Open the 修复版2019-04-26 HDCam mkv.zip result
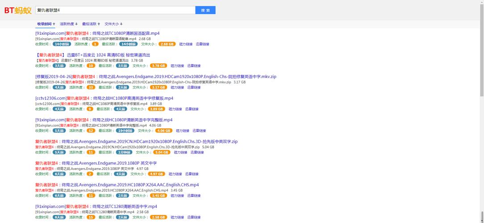This screenshot has width=484, height=223. (x=156, y=77)
